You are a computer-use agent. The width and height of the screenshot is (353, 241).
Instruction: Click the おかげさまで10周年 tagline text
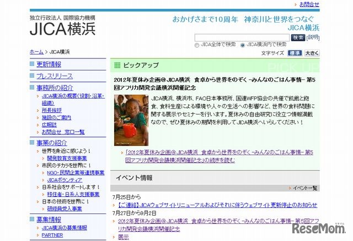pos(205,19)
